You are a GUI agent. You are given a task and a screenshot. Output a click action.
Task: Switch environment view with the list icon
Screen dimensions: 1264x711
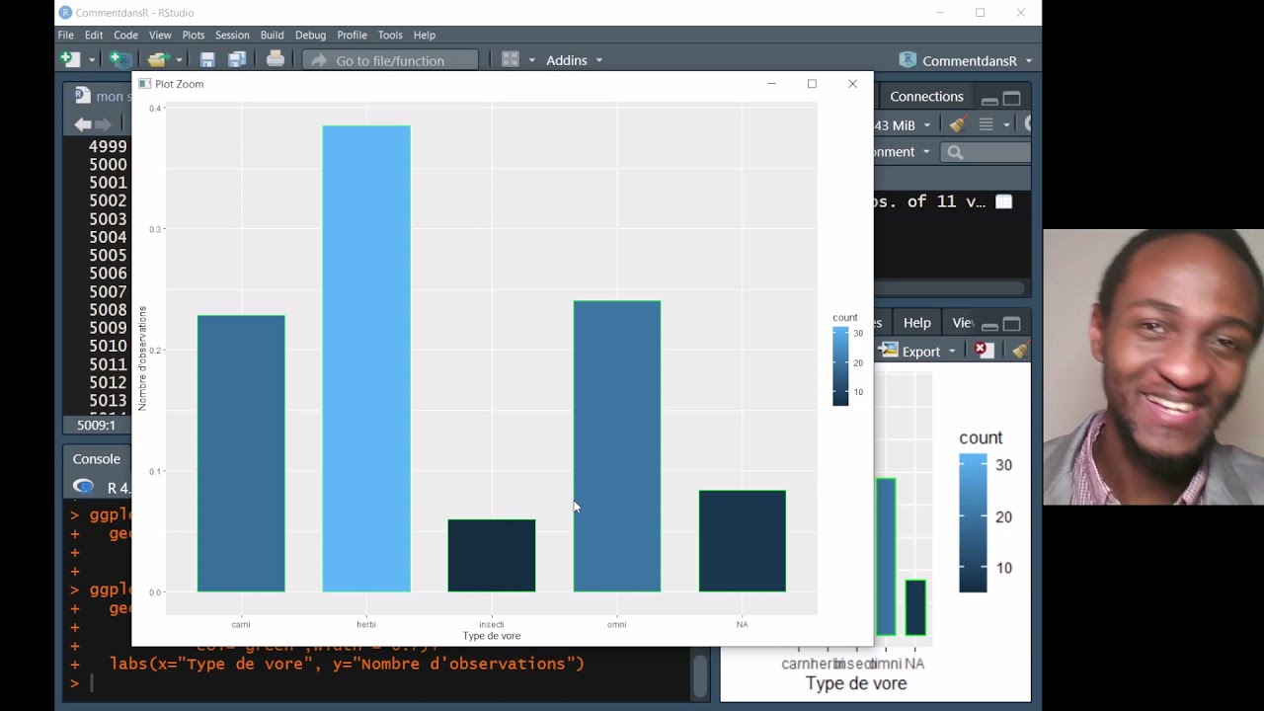click(x=986, y=124)
